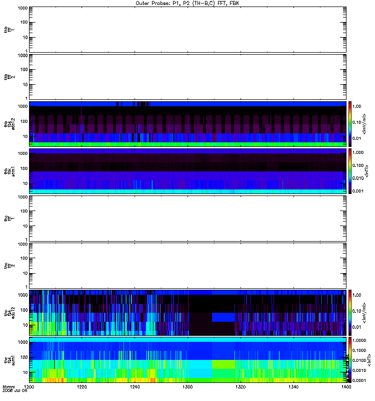Click the 1340 time axis label
This screenshot has width=375, height=401.
pos(293,386)
